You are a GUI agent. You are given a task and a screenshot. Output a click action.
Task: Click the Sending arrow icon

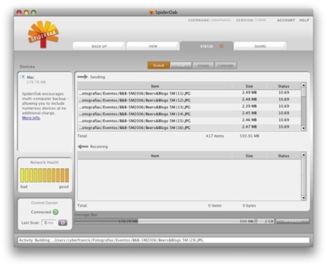(x=83, y=77)
